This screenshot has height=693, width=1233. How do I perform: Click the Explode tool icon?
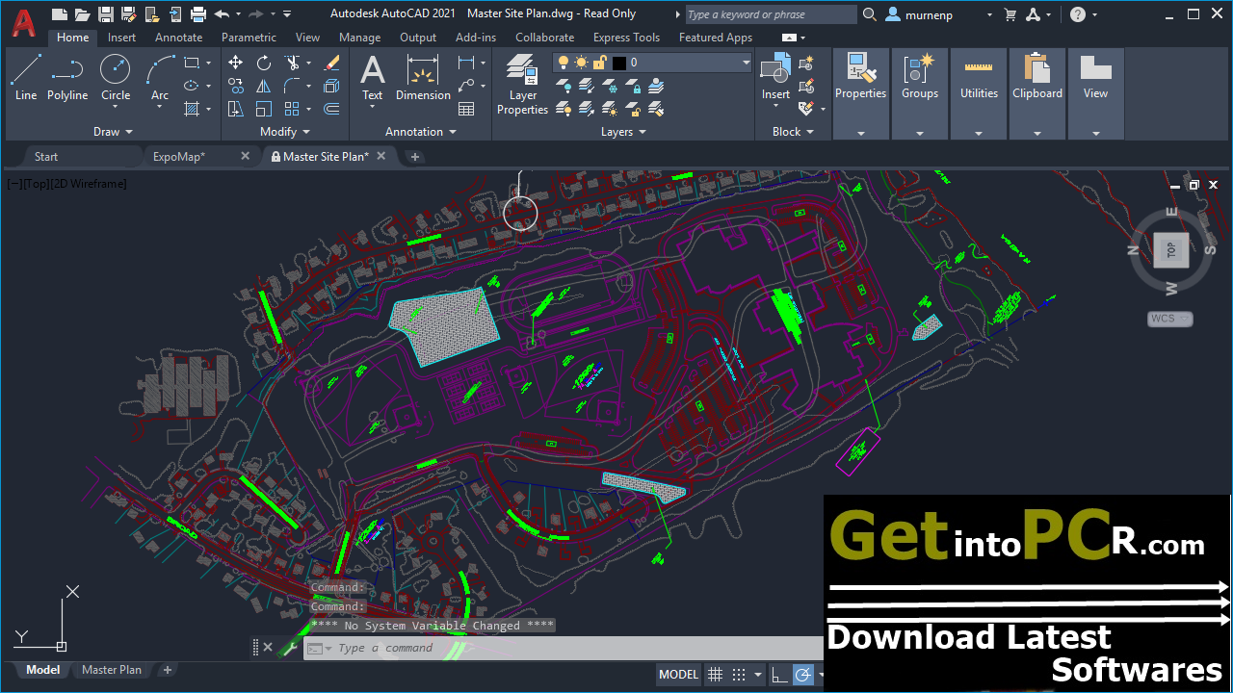332,86
